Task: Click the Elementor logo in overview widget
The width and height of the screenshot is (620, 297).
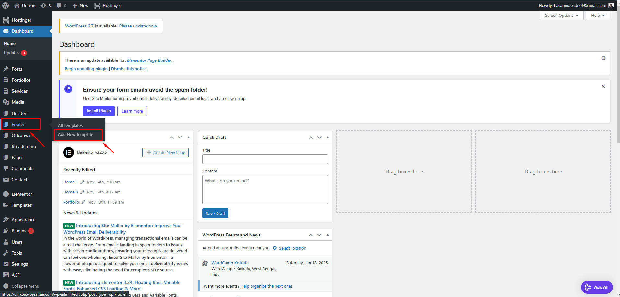Action: click(x=68, y=152)
